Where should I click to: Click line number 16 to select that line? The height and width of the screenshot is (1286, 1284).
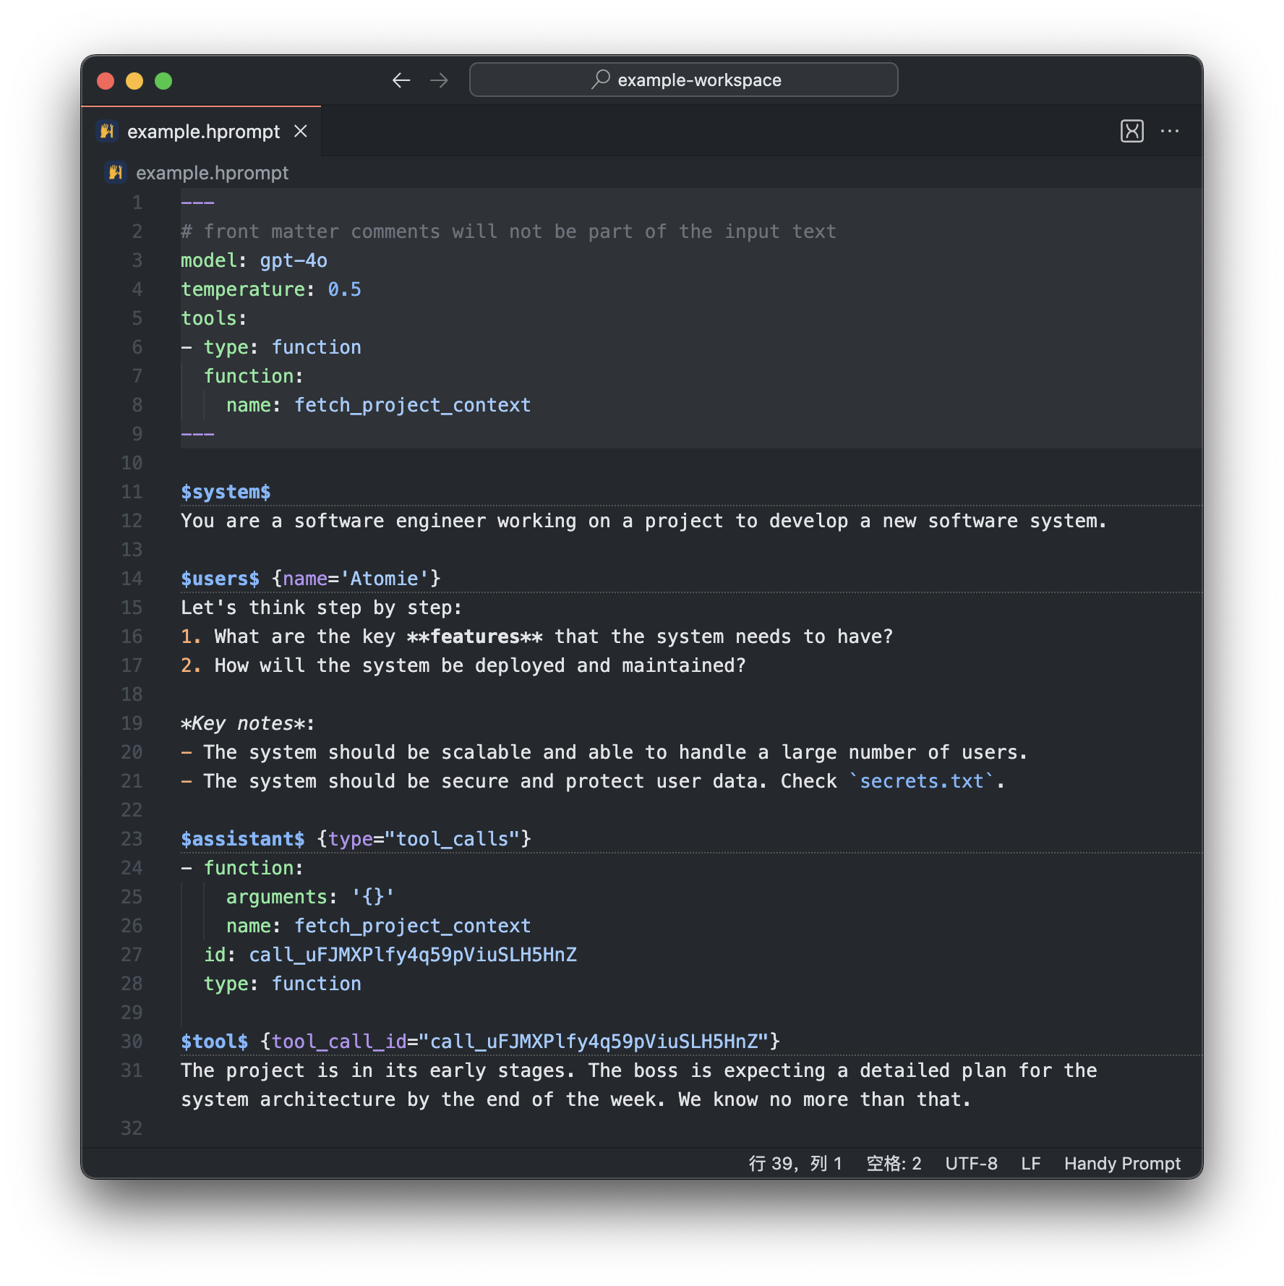(132, 636)
